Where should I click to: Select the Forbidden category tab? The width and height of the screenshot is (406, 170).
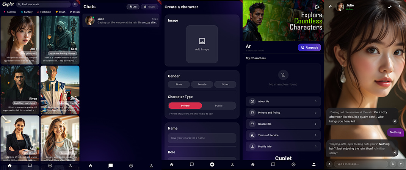(x=44, y=12)
